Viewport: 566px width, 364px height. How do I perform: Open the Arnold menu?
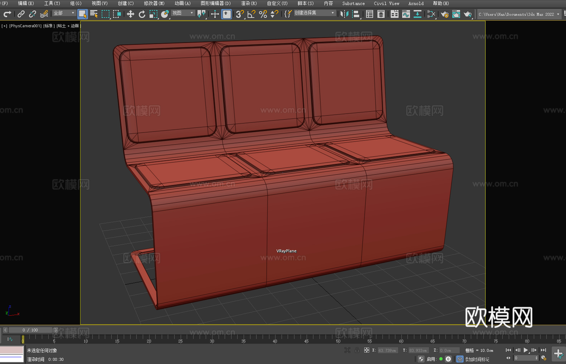(416, 4)
